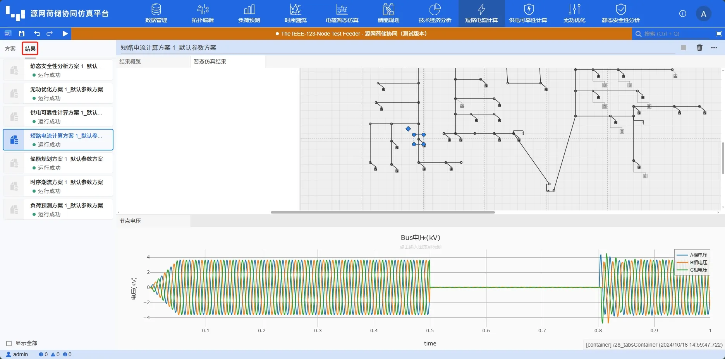This screenshot has width=725, height=359.
Task: Open the 技术经济分析 module
Action: pos(435,14)
